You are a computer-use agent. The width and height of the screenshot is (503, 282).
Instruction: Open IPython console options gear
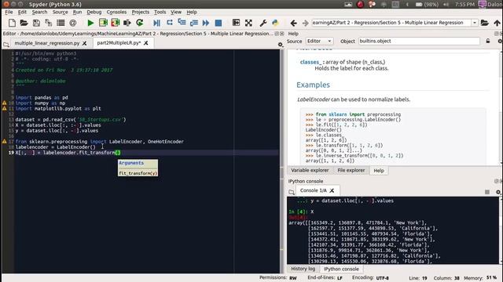[498, 192]
